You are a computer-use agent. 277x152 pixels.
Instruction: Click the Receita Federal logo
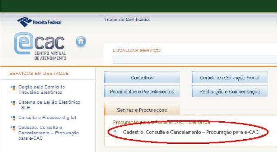(x=39, y=22)
